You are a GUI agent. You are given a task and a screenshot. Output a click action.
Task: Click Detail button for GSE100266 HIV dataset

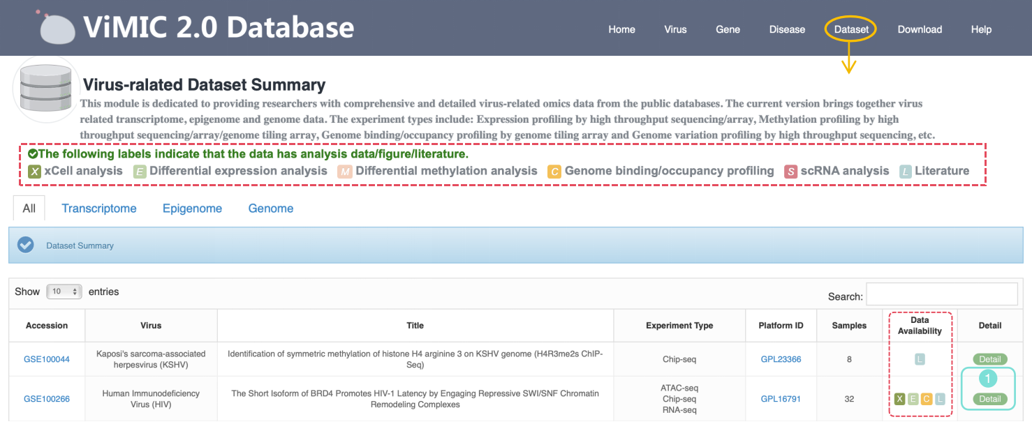click(989, 399)
